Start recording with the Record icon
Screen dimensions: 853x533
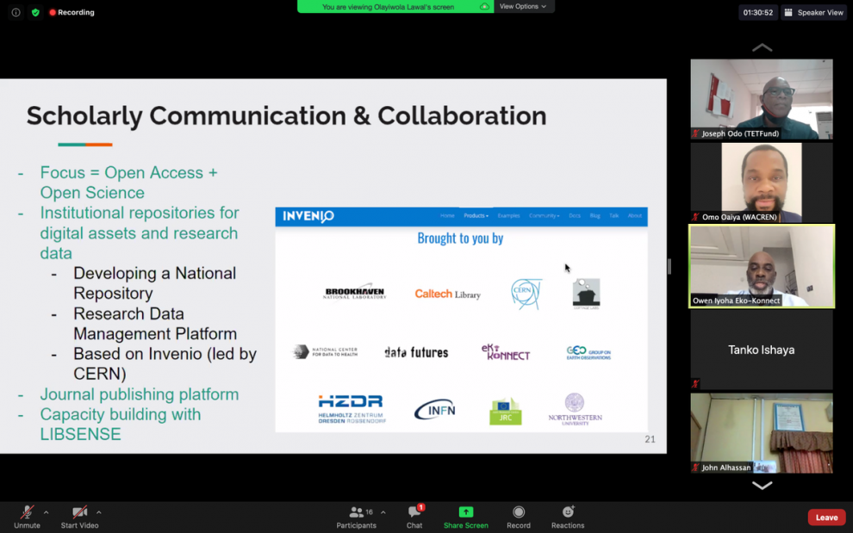click(x=518, y=512)
